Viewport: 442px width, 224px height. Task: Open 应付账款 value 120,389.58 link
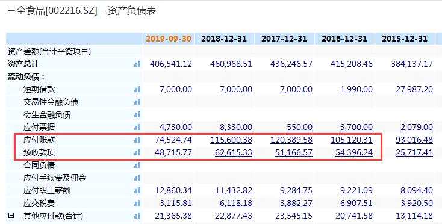pyautogui.click(x=291, y=140)
